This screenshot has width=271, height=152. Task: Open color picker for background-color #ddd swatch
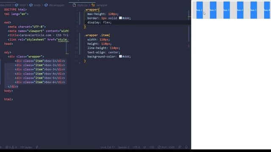pyautogui.click(x=120, y=56)
